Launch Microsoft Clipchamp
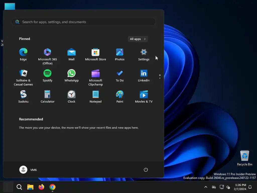Screen dimensions: 257x193 click(96, 77)
